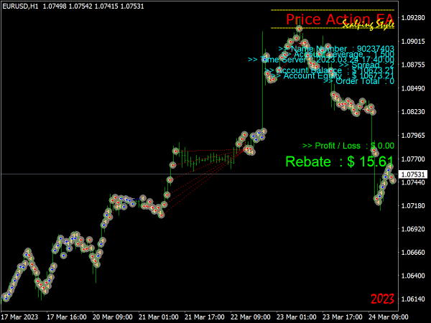Click the trade marker at the chart's highest peak
This screenshot has height=323, width=431.
(x=300, y=29)
